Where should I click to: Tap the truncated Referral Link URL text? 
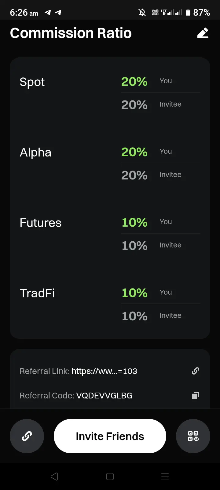[104, 371]
